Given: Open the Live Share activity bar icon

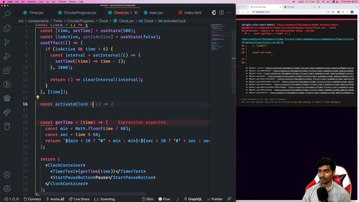Looking at the screenshot, I should (7, 112).
